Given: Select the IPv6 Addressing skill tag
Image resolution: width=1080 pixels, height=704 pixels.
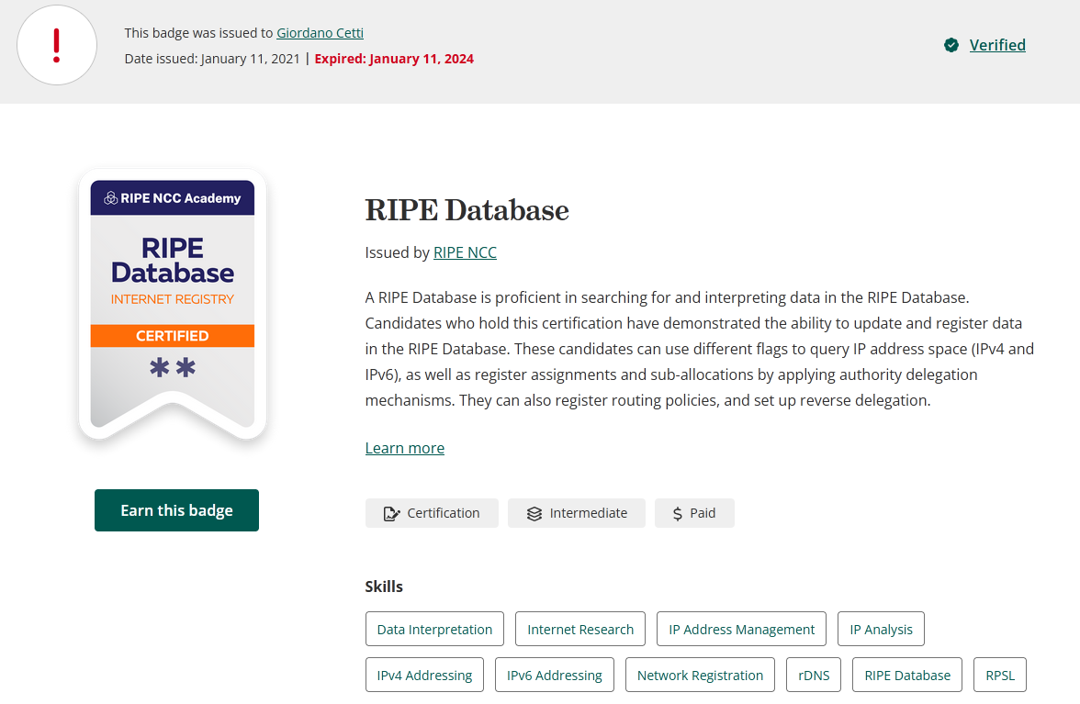Looking at the screenshot, I should point(555,676).
